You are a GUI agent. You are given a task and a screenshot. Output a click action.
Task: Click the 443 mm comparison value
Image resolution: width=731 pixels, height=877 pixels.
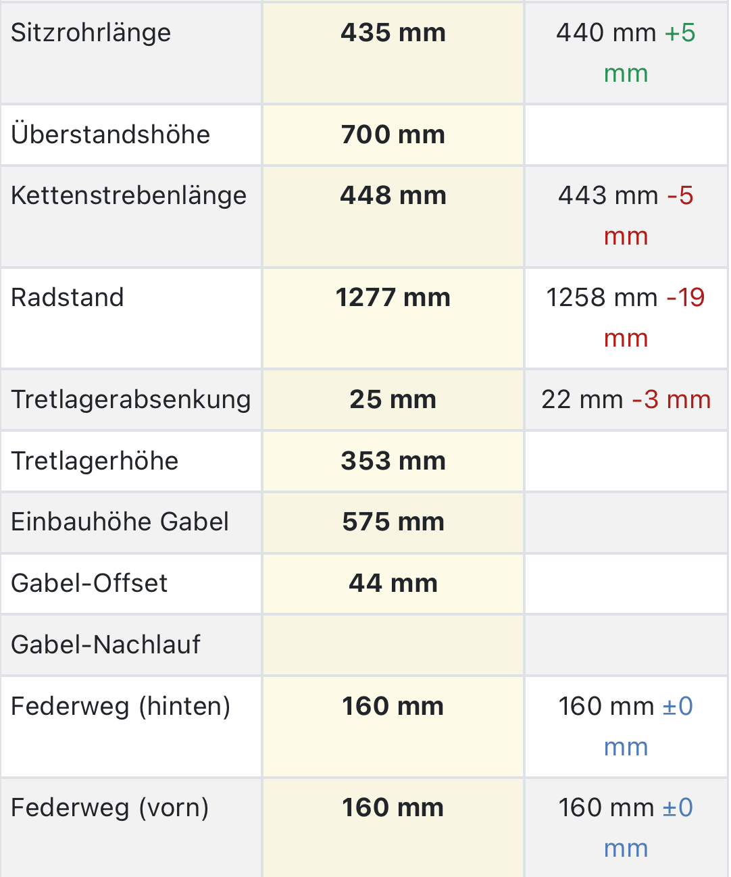607,196
